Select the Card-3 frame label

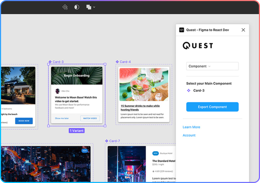point(58,62)
